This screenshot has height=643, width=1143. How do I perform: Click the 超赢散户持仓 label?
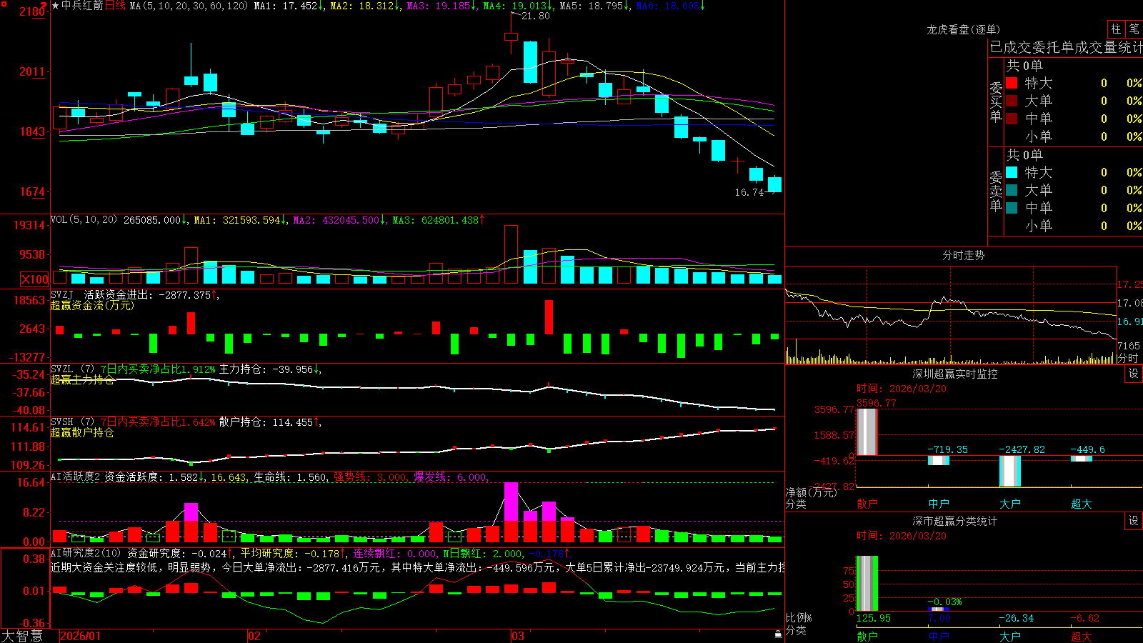[82, 432]
